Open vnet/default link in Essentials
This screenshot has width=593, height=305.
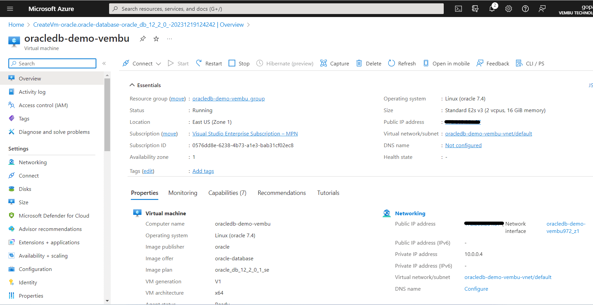(489, 134)
